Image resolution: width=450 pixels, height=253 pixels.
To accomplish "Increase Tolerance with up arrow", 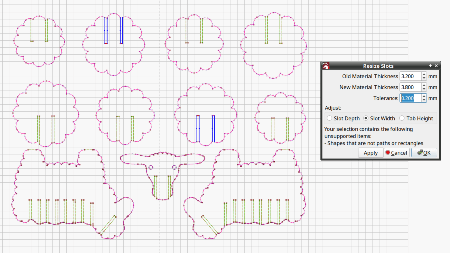I will [424, 96].
